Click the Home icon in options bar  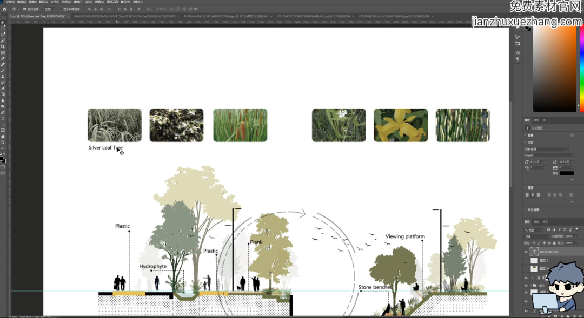[x=4, y=9]
